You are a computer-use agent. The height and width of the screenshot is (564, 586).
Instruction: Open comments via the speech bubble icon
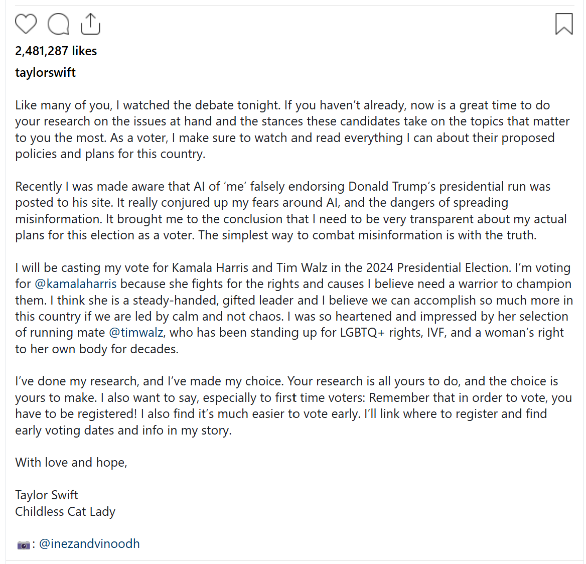point(58,24)
